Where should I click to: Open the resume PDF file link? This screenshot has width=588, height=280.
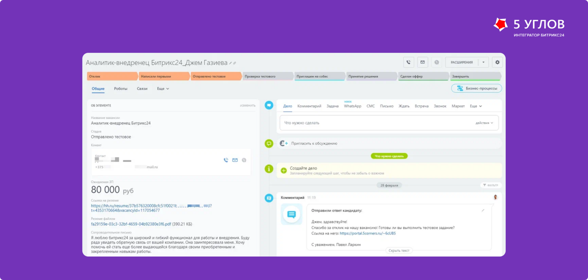click(x=131, y=224)
